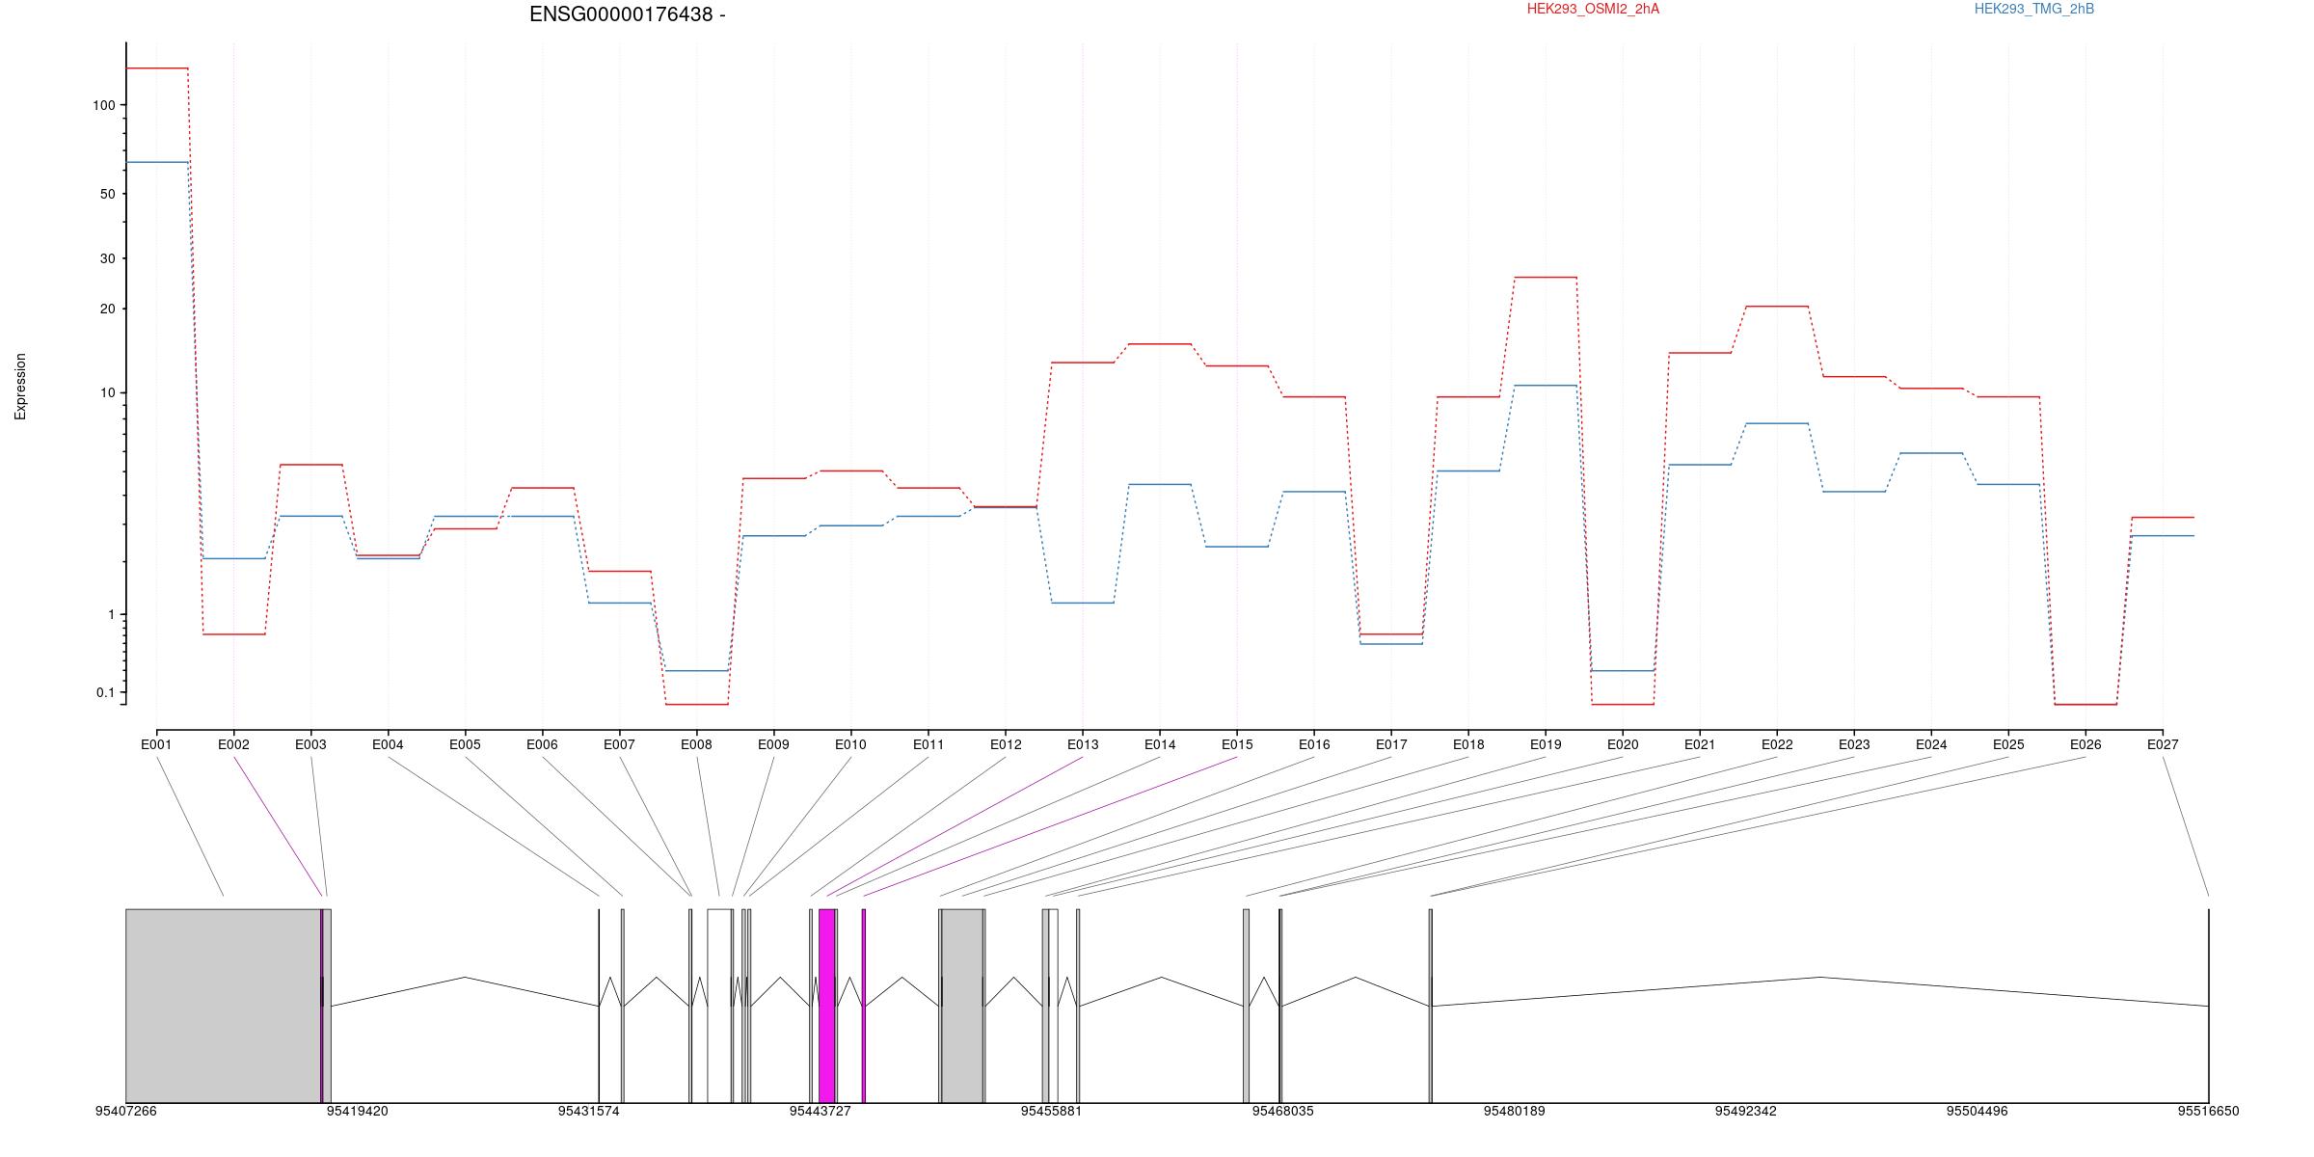Click exon label E019
The width and height of the screenshot is (2314, 1157).
1546,744
